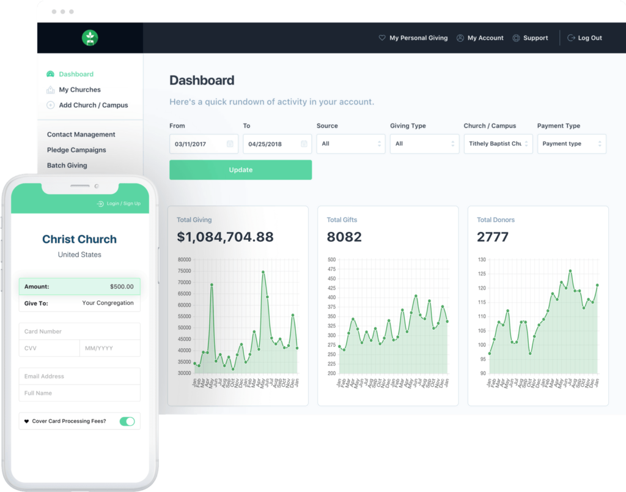This screenshot has width=626, height=492.
Task: Expand the Source dropdown
Action: pos(351,144)
